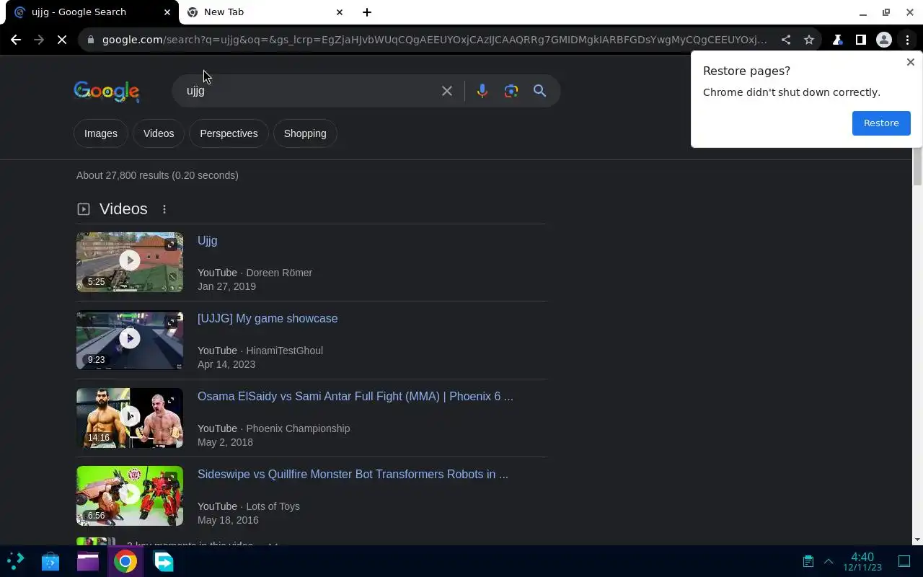Click the Chrome icon in taskbar
This screenshot has height=577, width=923.
point(125,561)
